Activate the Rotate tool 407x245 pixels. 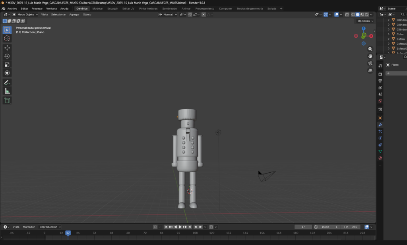(x=7, y=56)
